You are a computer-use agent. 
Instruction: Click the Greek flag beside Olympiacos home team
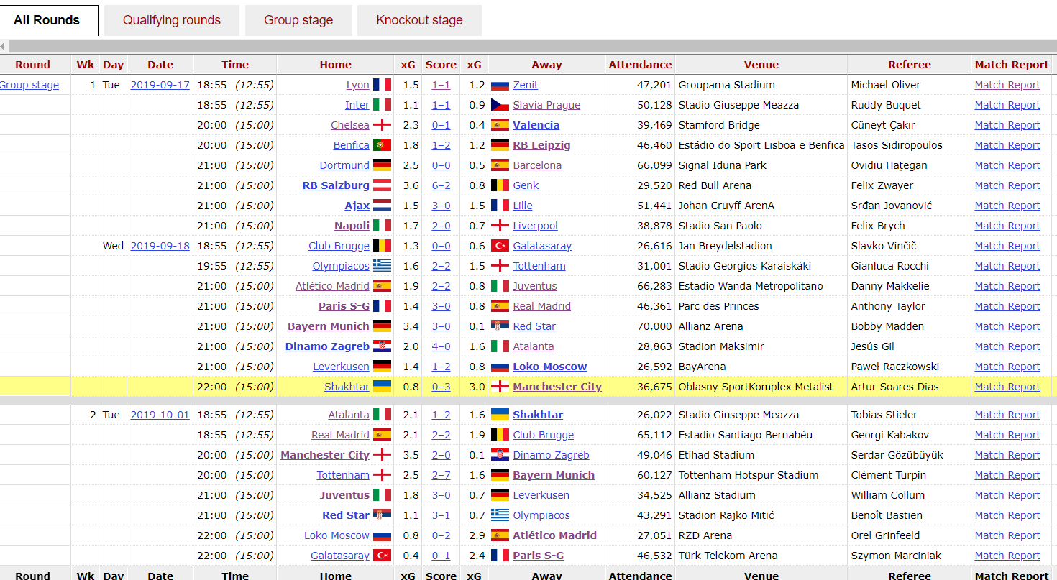[x=382, y=266]
